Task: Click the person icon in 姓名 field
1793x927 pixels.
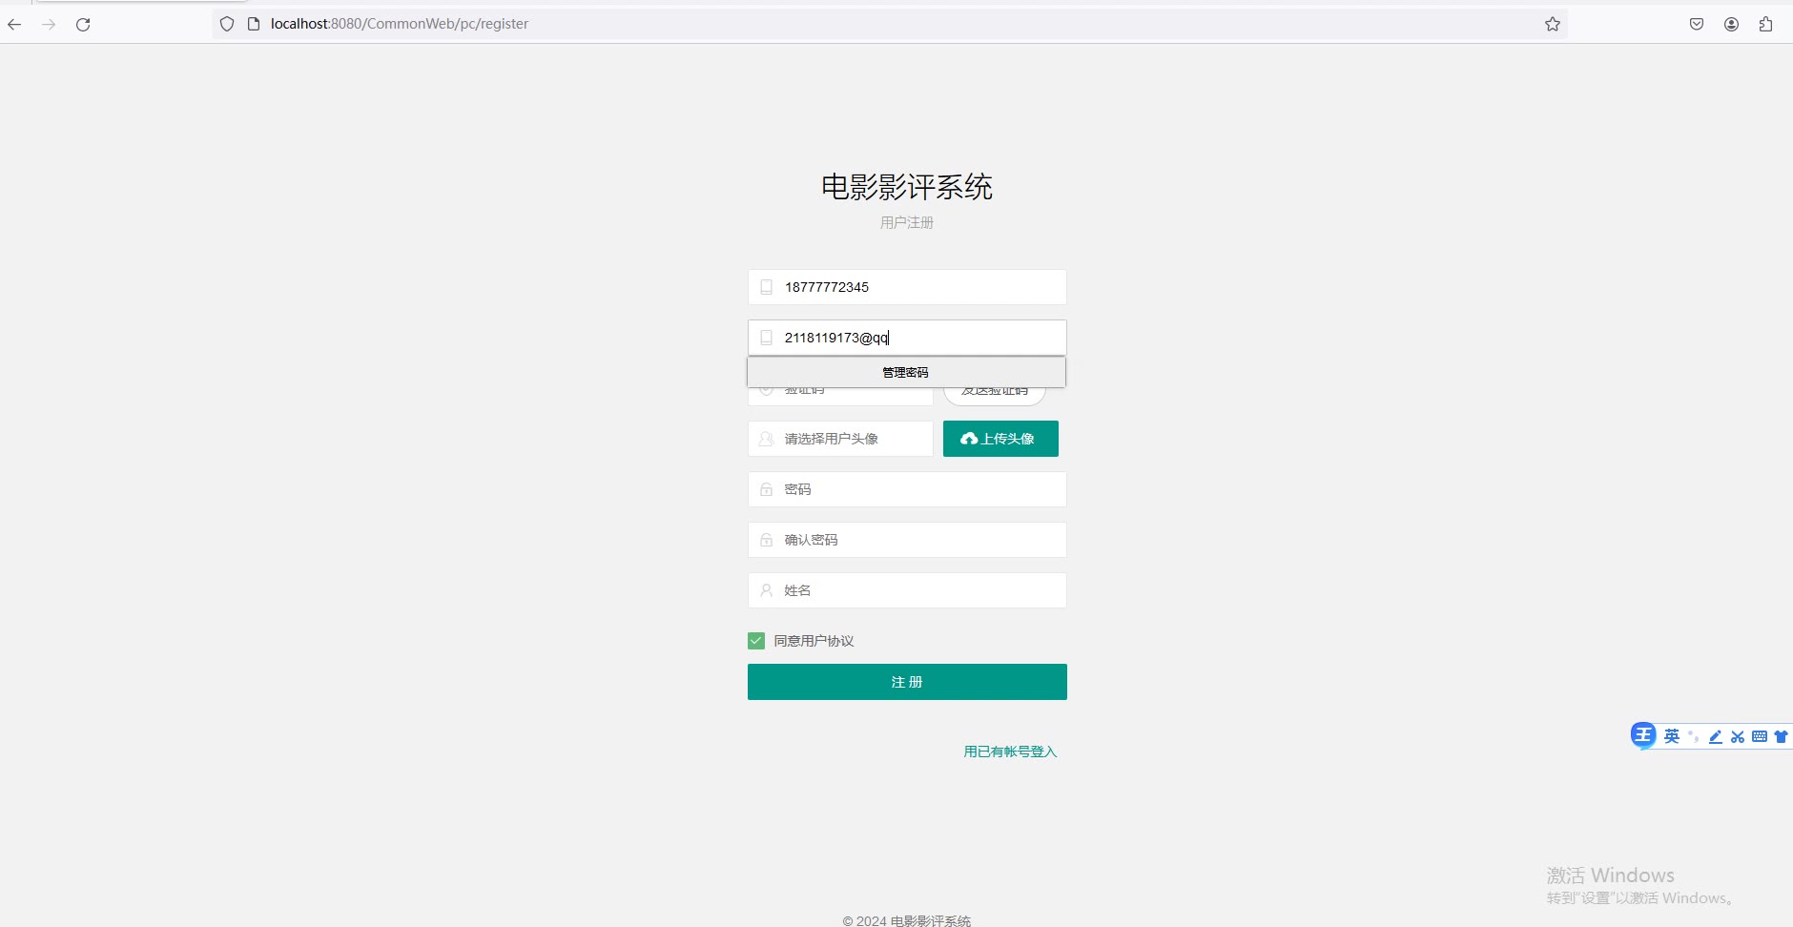Action: 766,590
